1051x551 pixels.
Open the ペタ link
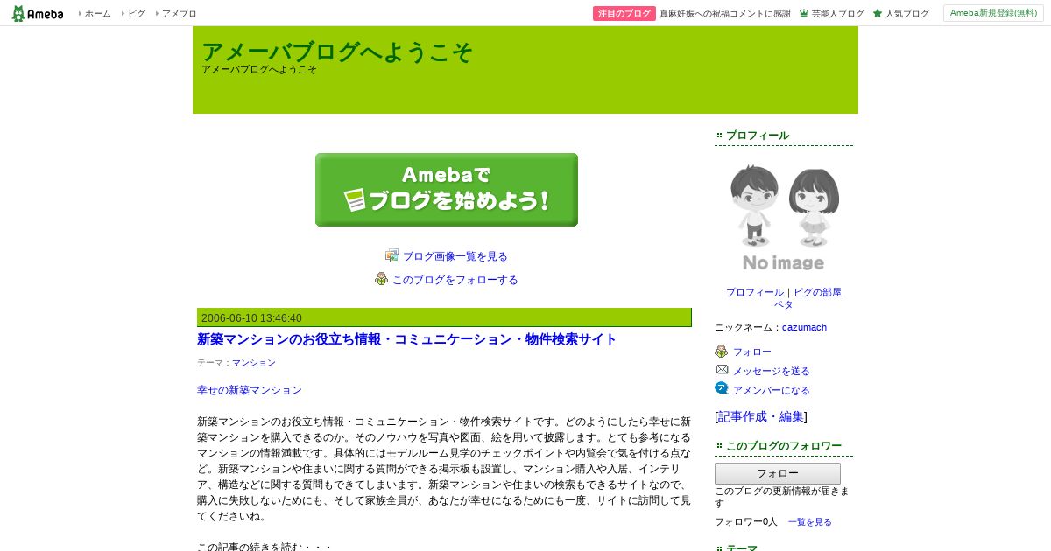(x=784, y=304)
